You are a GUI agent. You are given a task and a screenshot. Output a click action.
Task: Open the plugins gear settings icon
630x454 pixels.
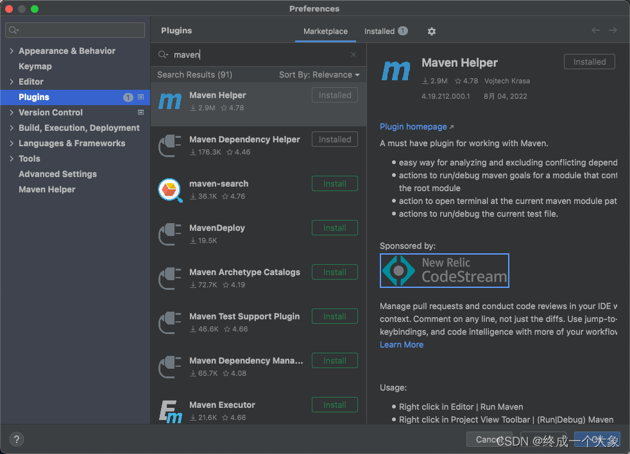432,31
